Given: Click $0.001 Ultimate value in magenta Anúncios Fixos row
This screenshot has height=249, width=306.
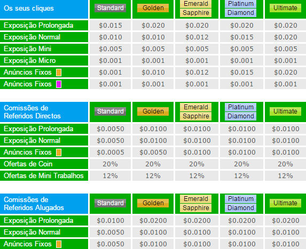Looking at the screenshot, I should (x=286, y=84).
